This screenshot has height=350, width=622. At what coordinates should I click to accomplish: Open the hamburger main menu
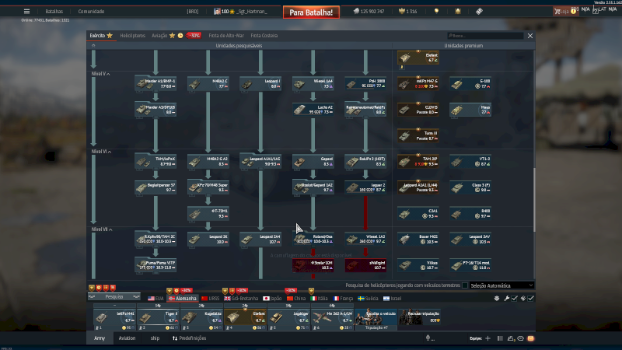[26, 11]
